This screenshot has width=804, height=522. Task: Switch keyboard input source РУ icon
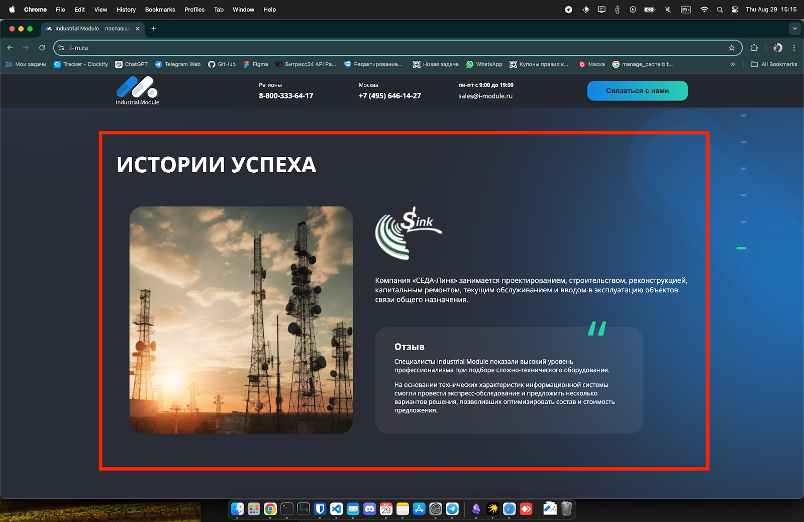pyautogui.click(x=686, y=10)
